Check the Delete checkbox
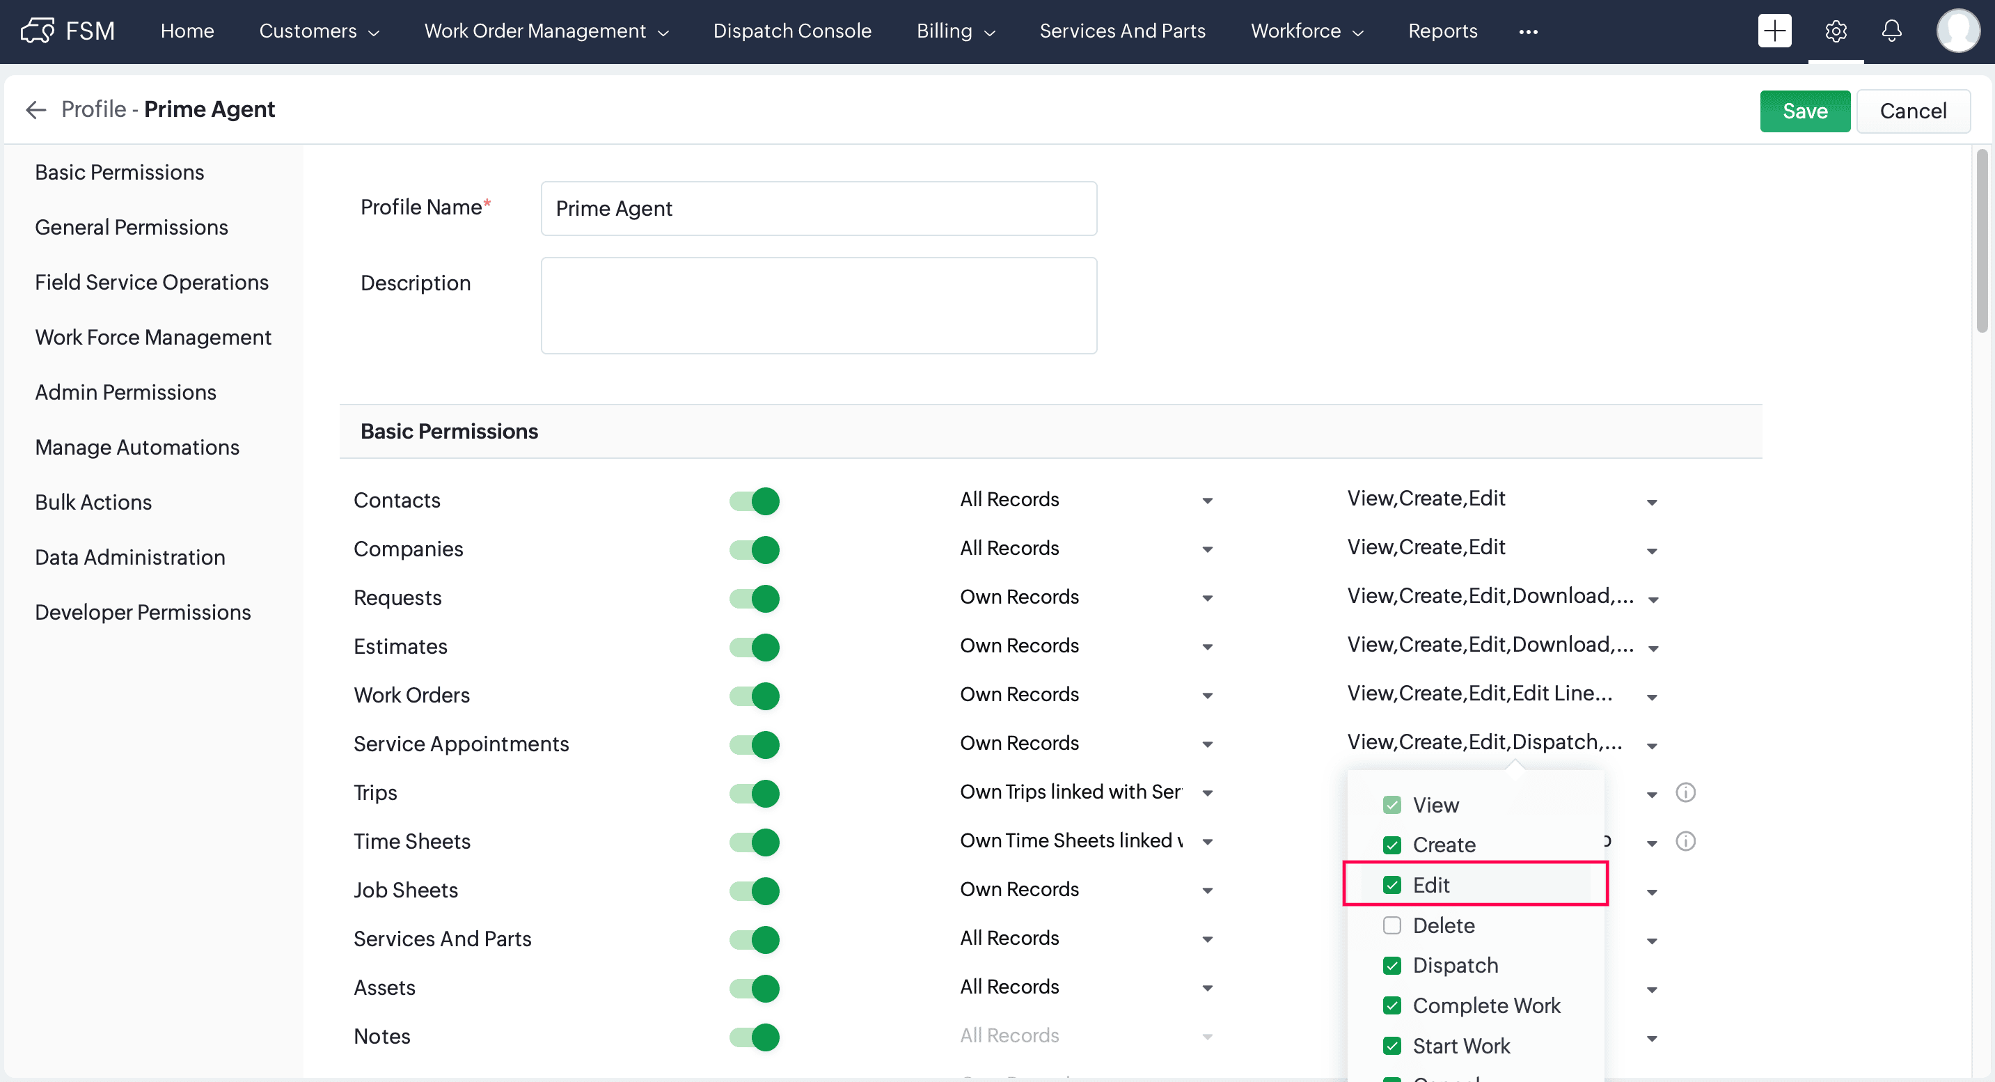1995x1082 pixels. click(x=1391, y=925)
